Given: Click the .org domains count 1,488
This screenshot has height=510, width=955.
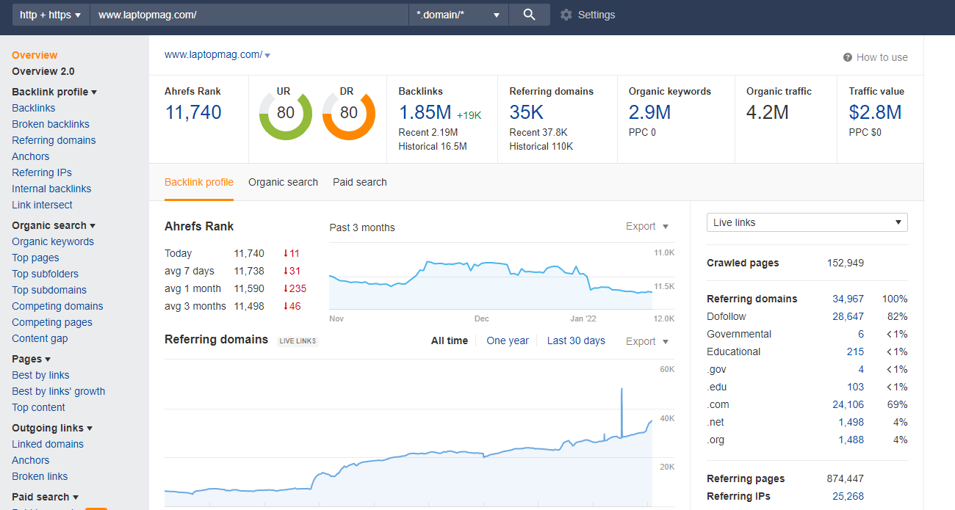Looking at the screenshot, I should (851, 440).
